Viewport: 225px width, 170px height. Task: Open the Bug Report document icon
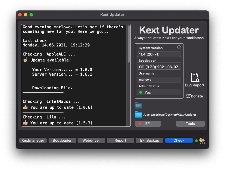coord(195,77)
